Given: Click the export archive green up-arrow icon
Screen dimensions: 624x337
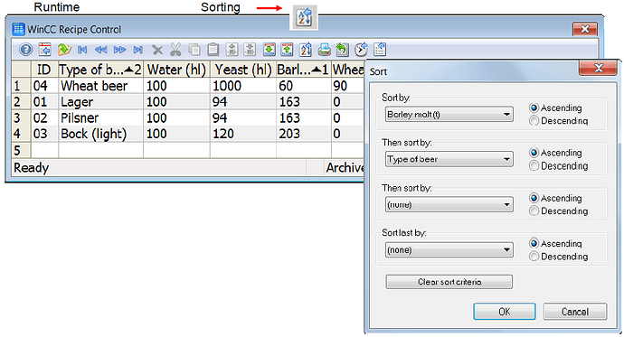Looking at the screenshot, I should click(x=287, y=50).
